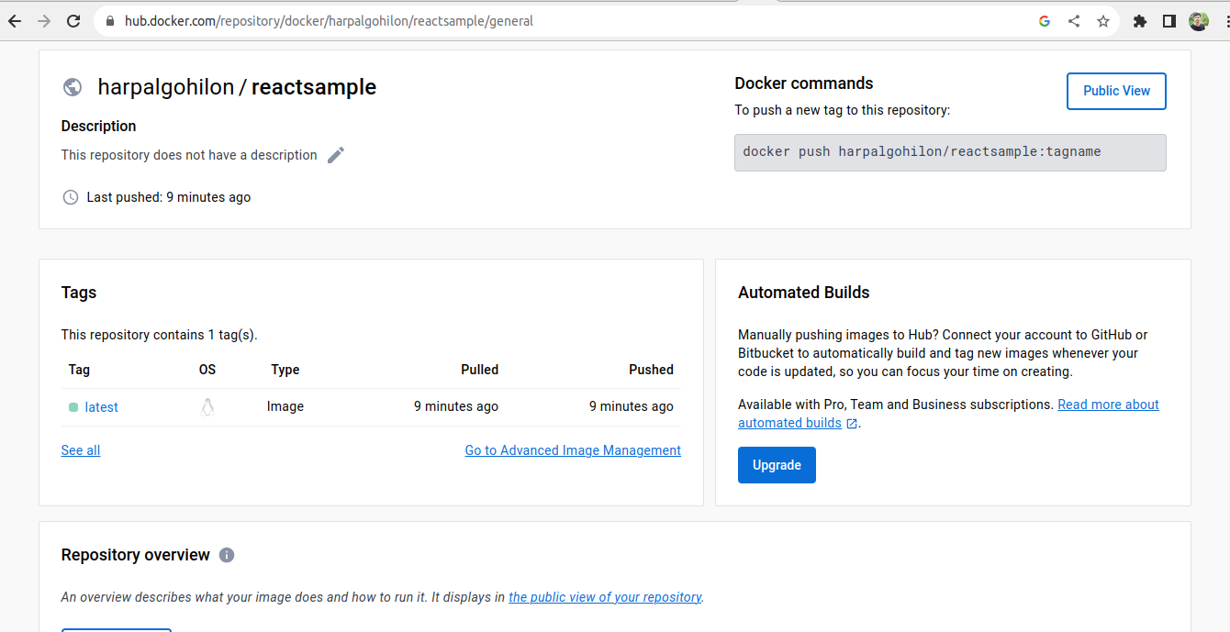Edit the description with pencil icon
Image resolution: width=1230 pixels, height=632 pixels.
[336, 155]
